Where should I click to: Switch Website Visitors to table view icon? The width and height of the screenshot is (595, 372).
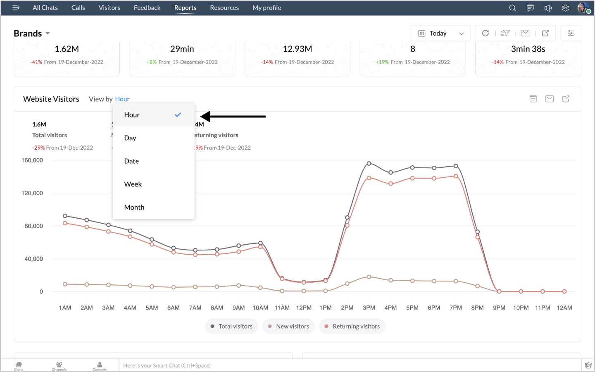coord(533,99)
